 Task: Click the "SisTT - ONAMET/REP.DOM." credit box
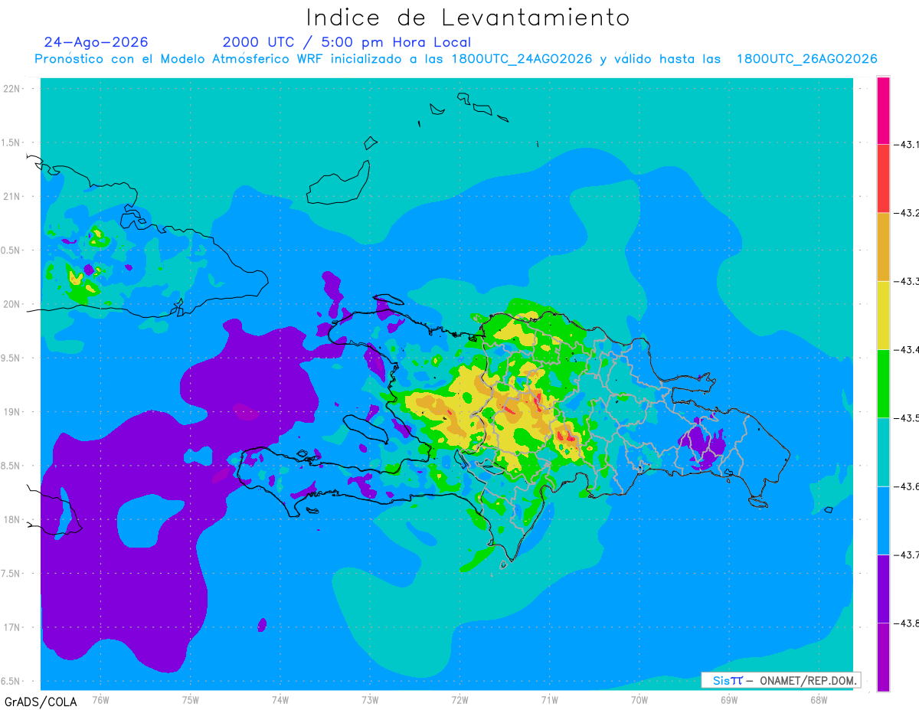point(781,680)
